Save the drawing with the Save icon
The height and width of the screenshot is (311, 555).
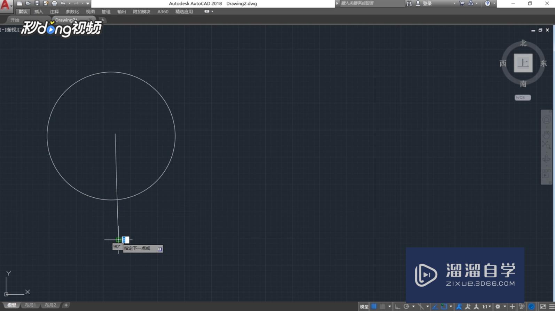click(x=37, y=3)
